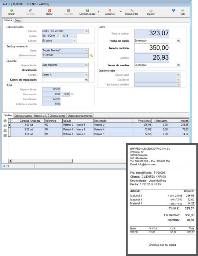Screen dimensions: 198x256
Task: Click the Cantidad column header
Action: (20, 121)
